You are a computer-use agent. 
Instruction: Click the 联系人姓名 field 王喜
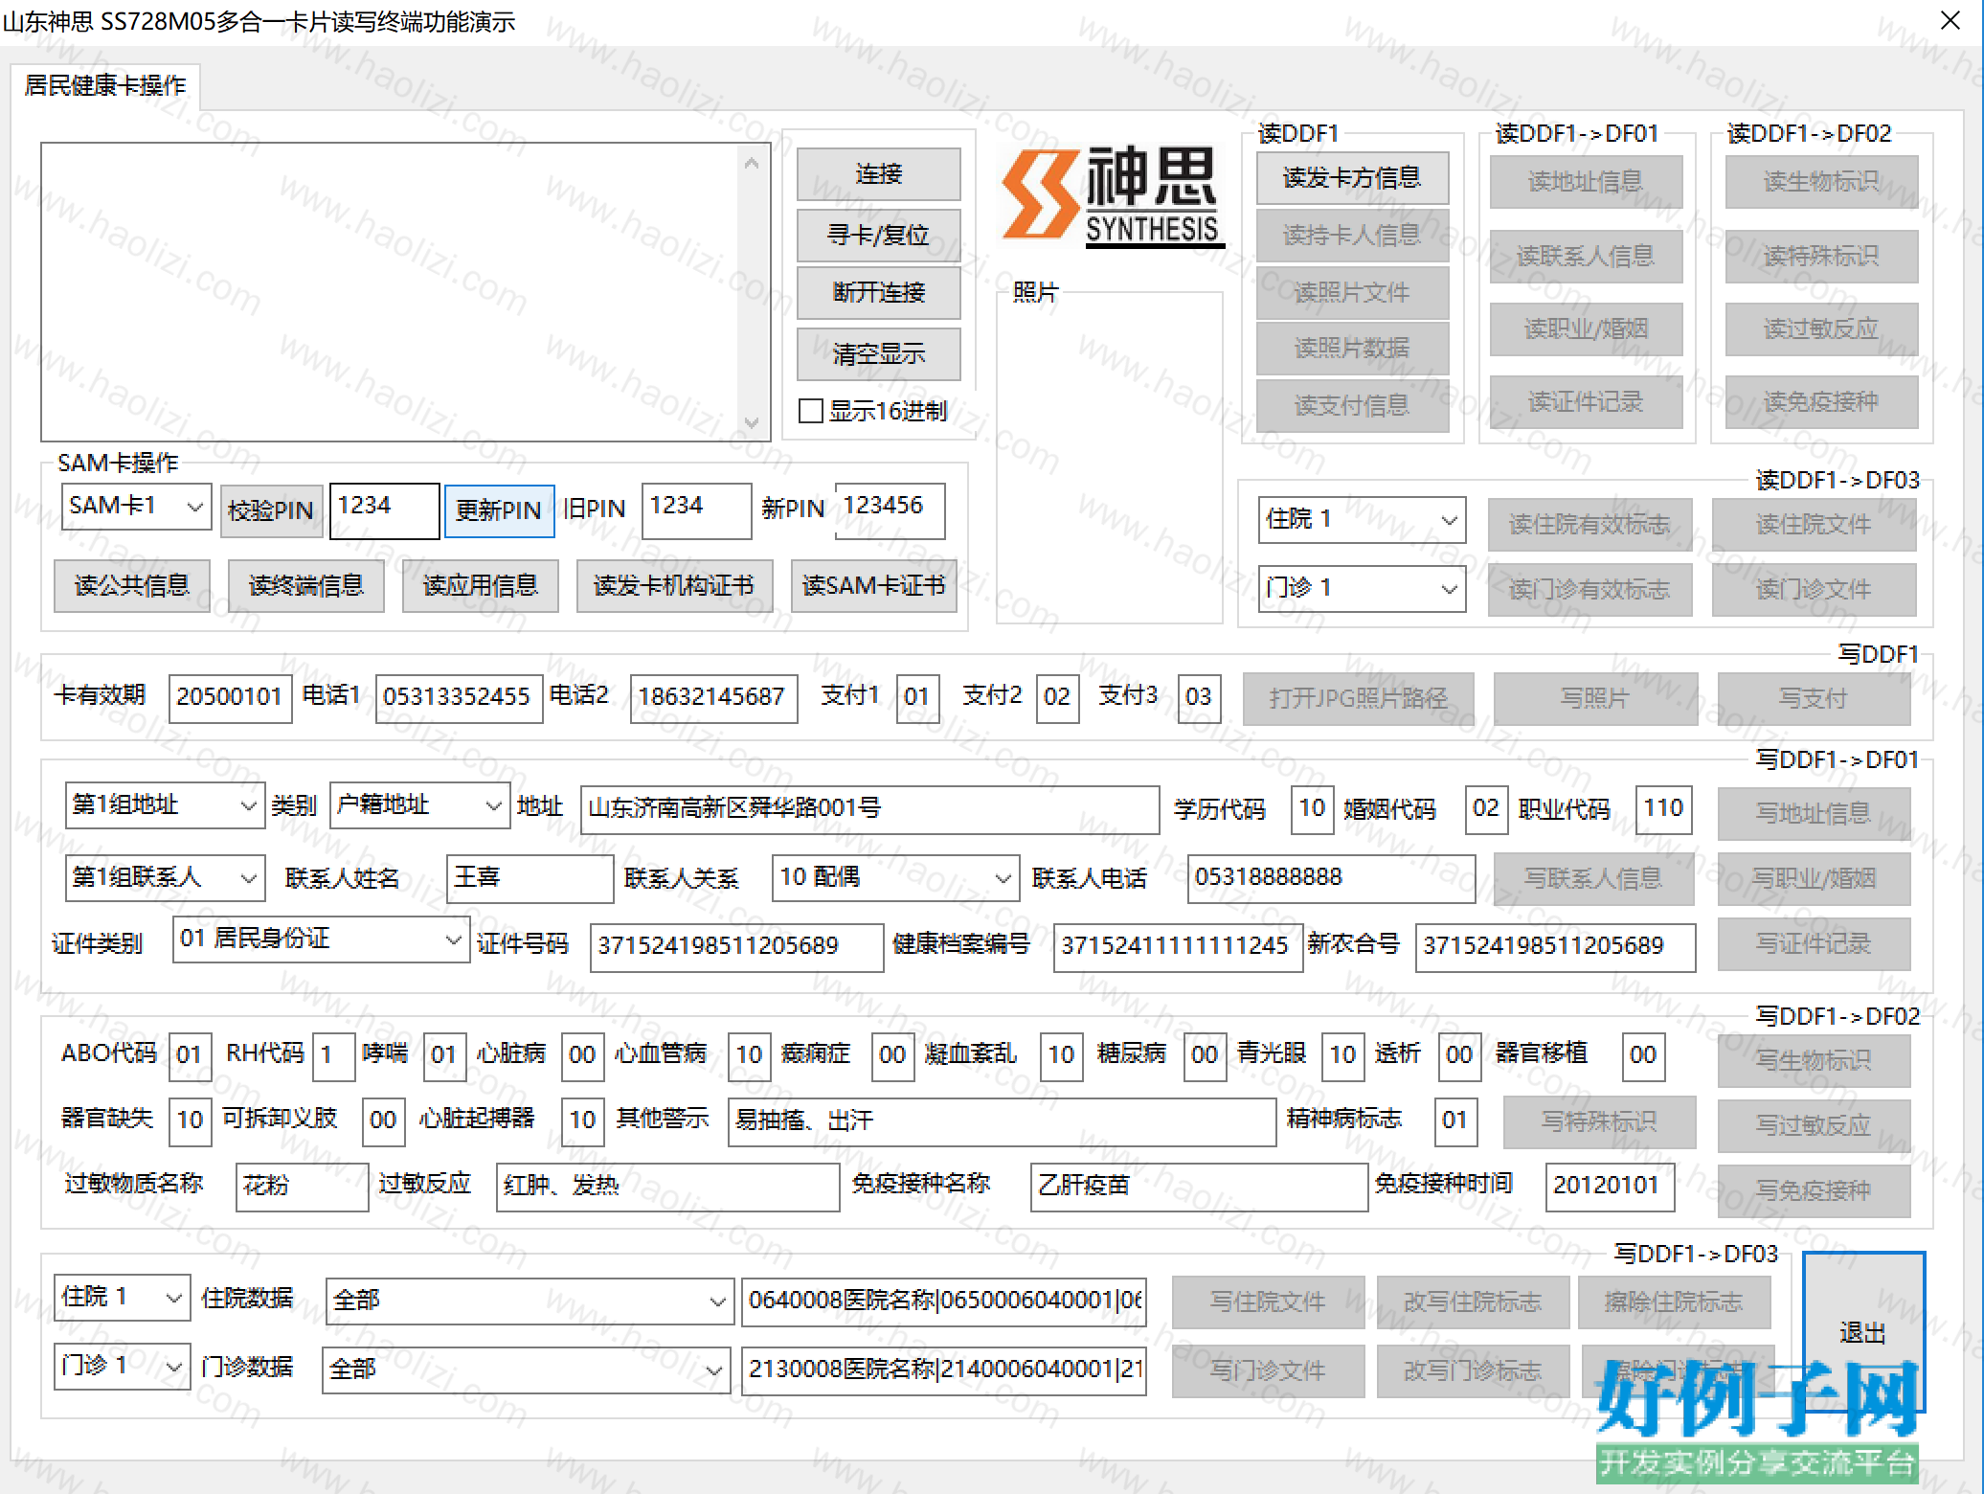[530, 879]
